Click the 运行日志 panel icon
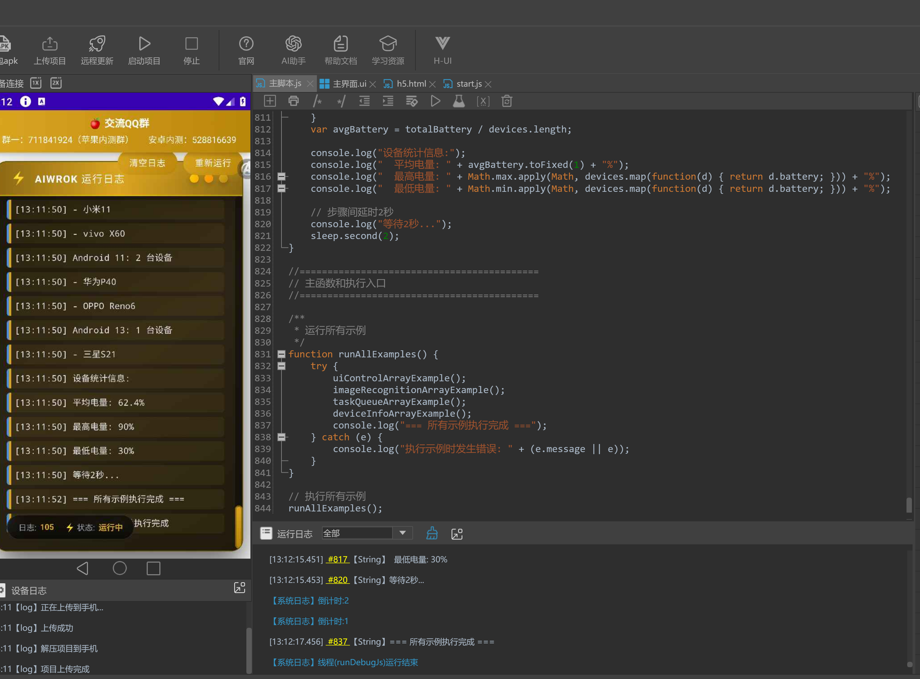Screen dimensions: 920x679 [266, 533]
